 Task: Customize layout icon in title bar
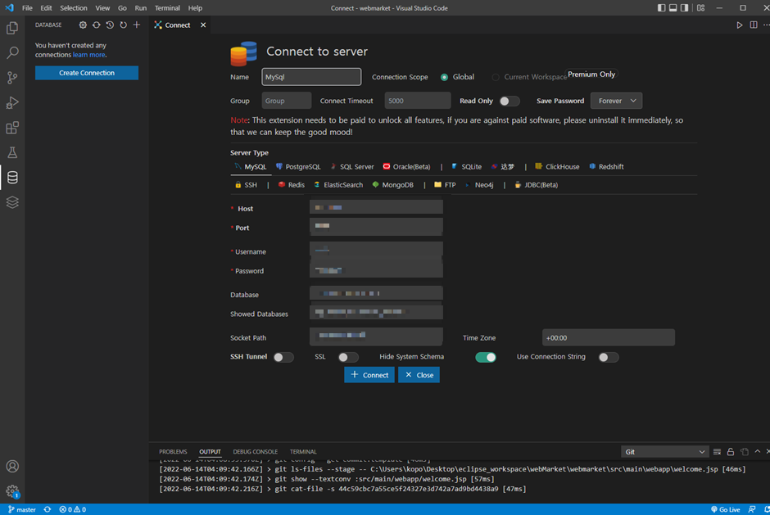700,8
